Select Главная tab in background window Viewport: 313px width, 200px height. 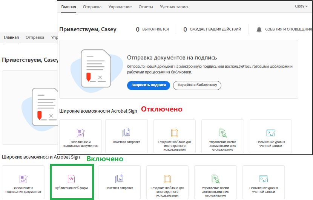pyautogui.click(x=11, y=38)
